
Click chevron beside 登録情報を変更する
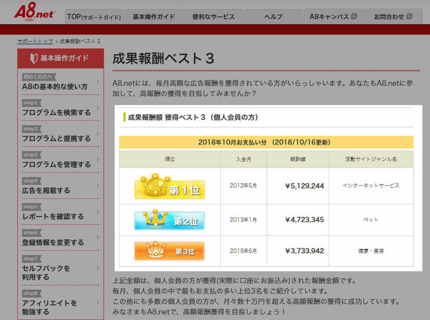click(98, 237)
